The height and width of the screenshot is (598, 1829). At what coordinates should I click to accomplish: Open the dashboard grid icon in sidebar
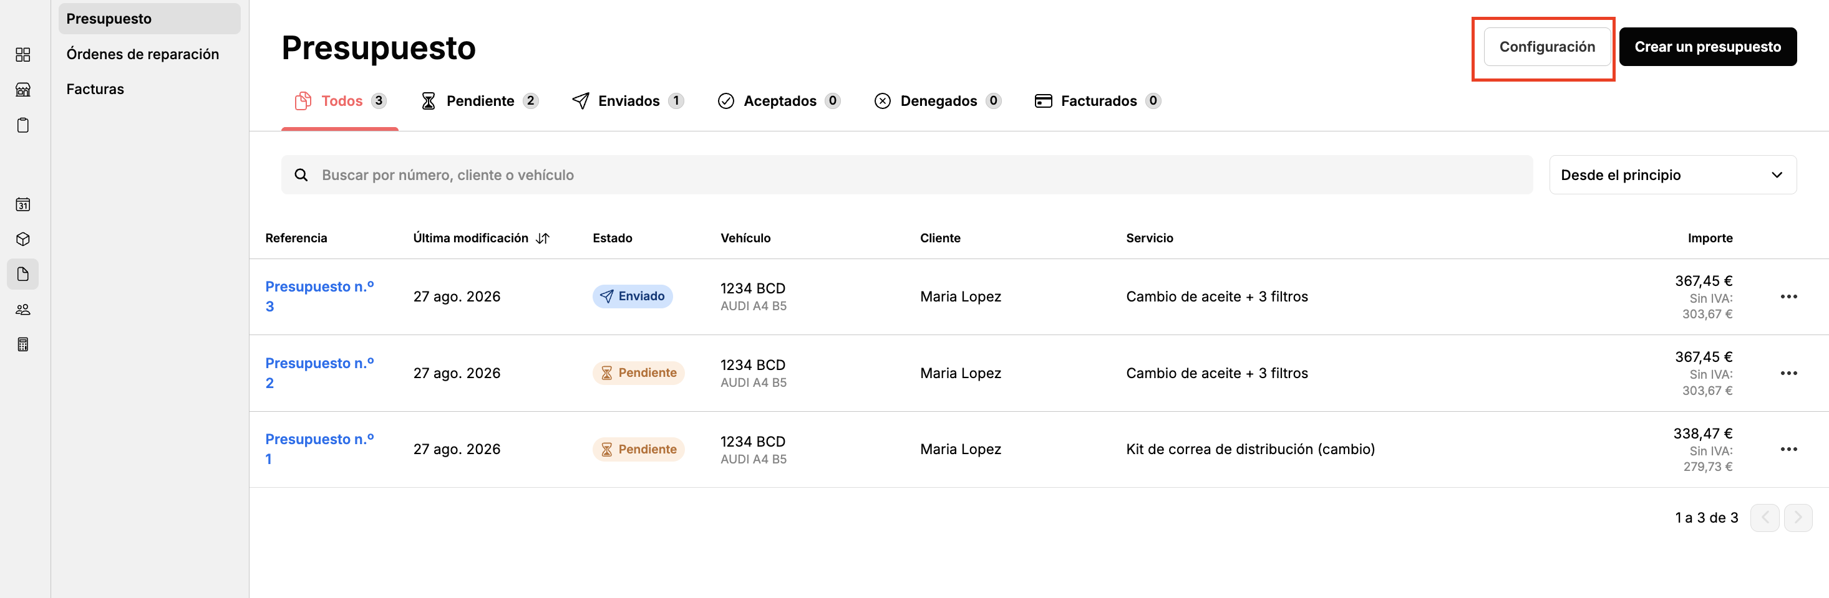[x=22, y=55]
